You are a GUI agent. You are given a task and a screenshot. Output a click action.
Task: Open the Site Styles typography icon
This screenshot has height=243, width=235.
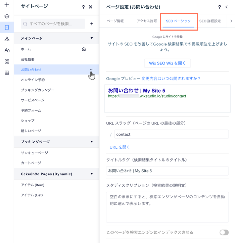tap(7, 50)
